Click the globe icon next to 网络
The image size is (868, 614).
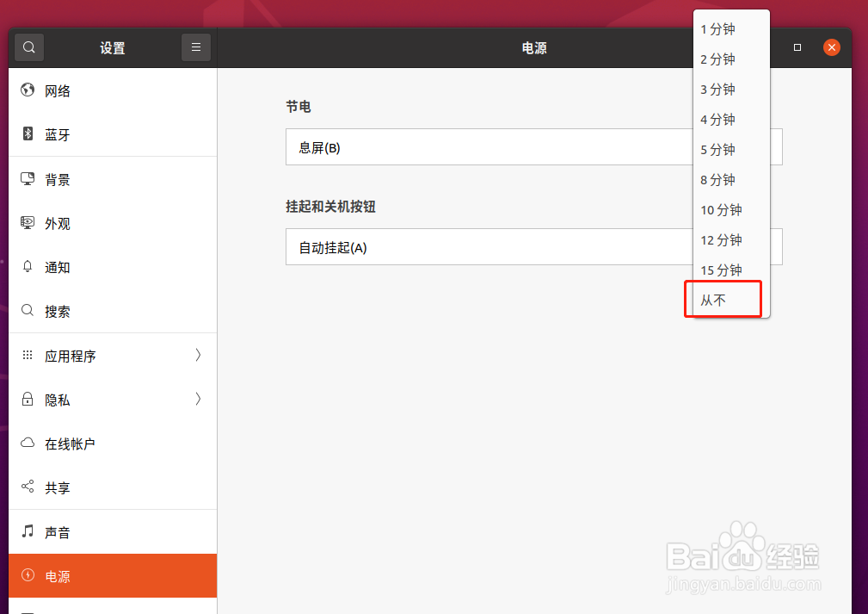click(28, 90)
